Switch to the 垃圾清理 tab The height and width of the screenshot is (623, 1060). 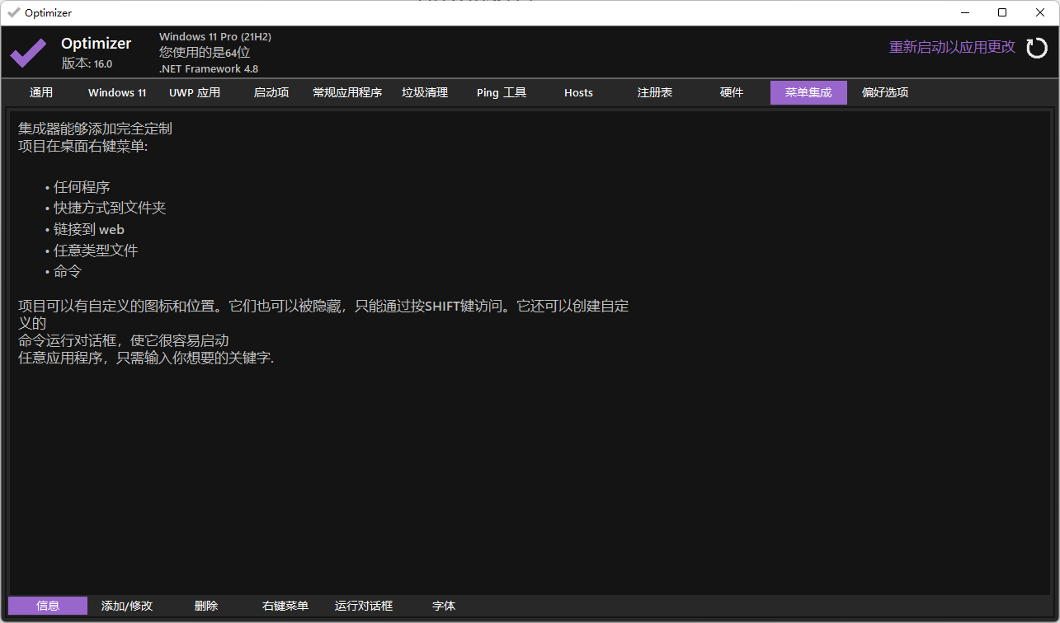(425, 92)
